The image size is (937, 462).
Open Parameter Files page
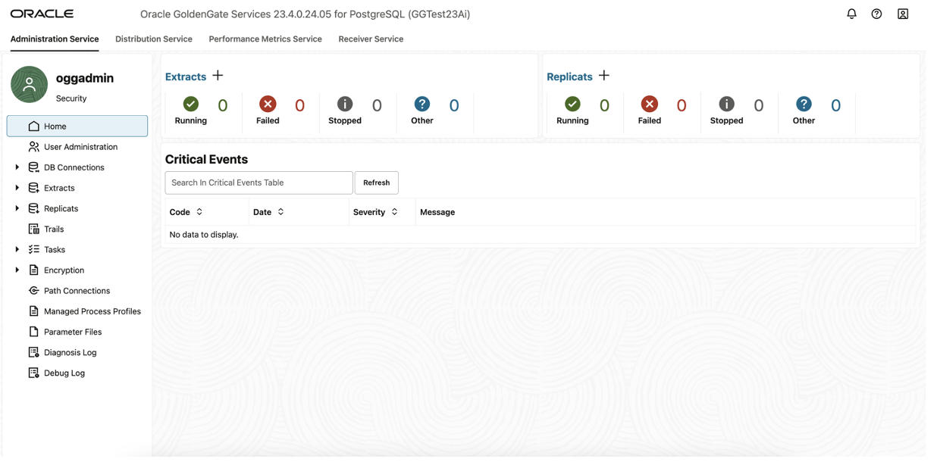pos(73,332)
